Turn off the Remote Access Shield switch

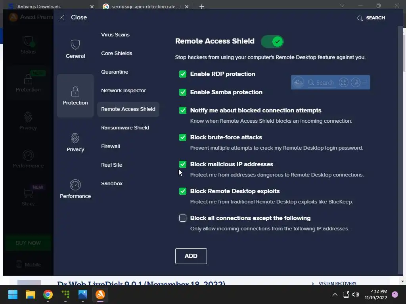point(272,42)
